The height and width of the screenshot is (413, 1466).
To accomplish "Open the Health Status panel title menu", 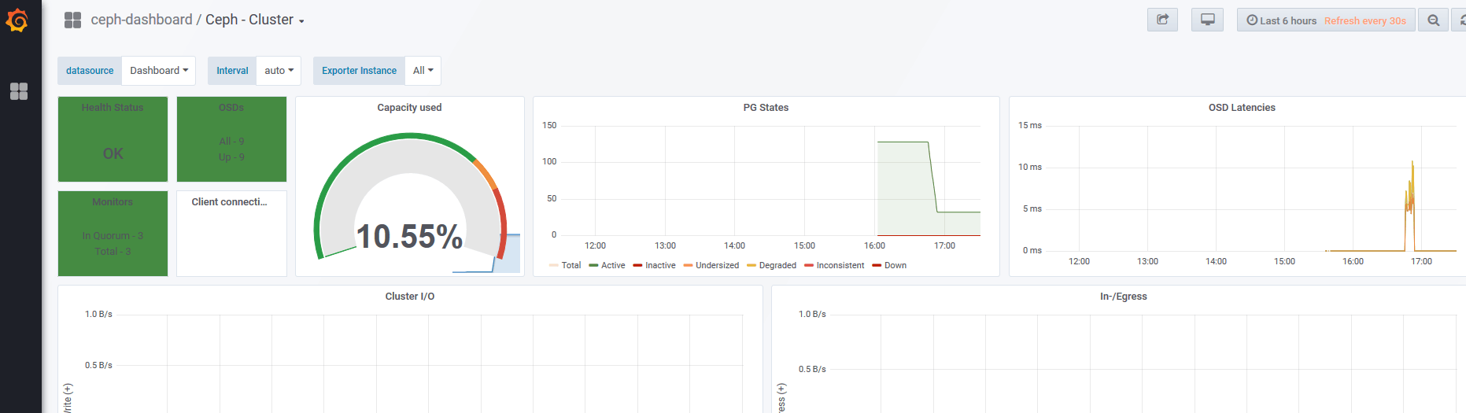I will [x=113, y=108].
